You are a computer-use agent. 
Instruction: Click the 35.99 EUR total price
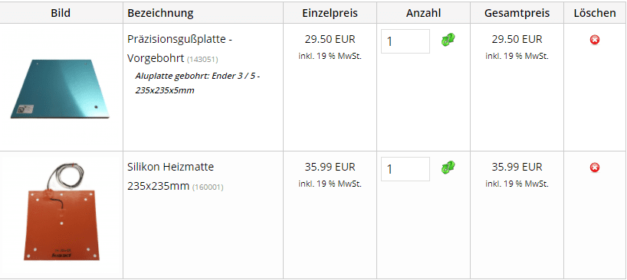pos(517,167)
